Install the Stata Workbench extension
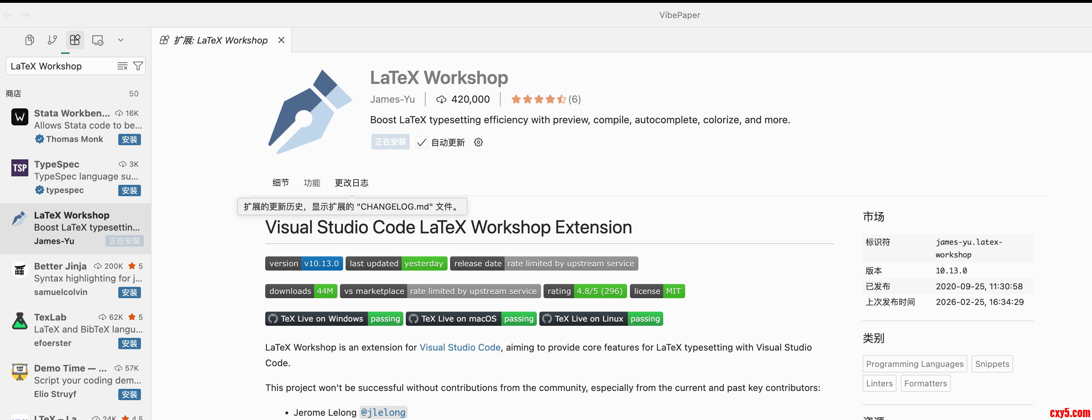 tap(129, 140)
